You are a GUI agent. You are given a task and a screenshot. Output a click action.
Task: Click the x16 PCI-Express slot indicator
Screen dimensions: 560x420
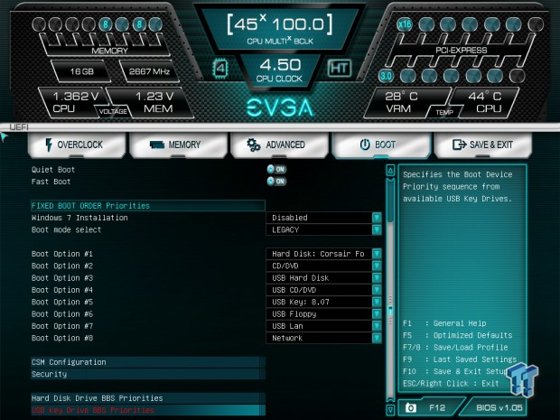pos(405,24)
